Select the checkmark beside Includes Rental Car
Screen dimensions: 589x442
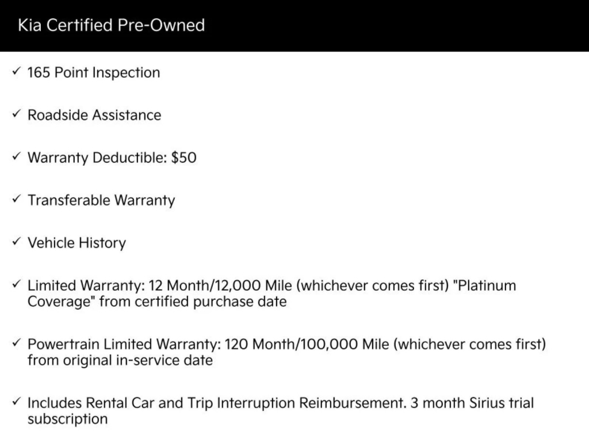(16, 402)
